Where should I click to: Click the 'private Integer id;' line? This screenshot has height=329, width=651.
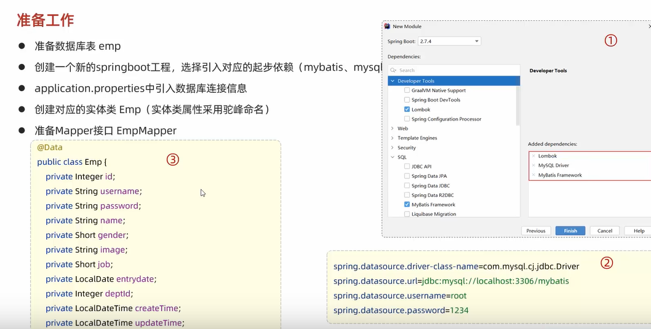click(80, 176)
